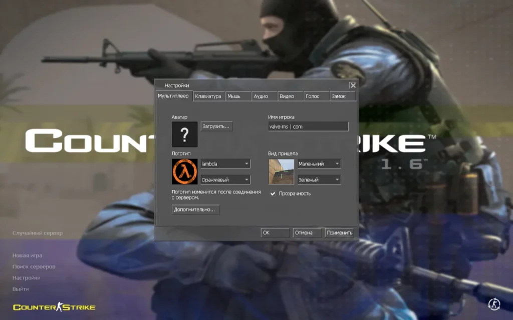Expand the Оранжевый color dropdown
513x320 pixels.
point(225,179)
